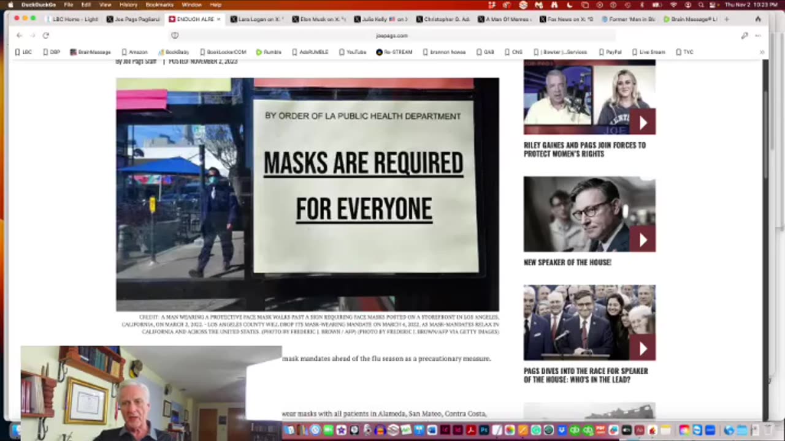Open the Live Stream bookmark
The height and width of the screenshot is (441, 785).
point(648,52)
